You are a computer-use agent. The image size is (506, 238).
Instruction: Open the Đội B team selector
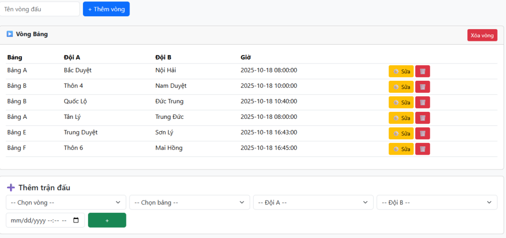click(436, 203)
